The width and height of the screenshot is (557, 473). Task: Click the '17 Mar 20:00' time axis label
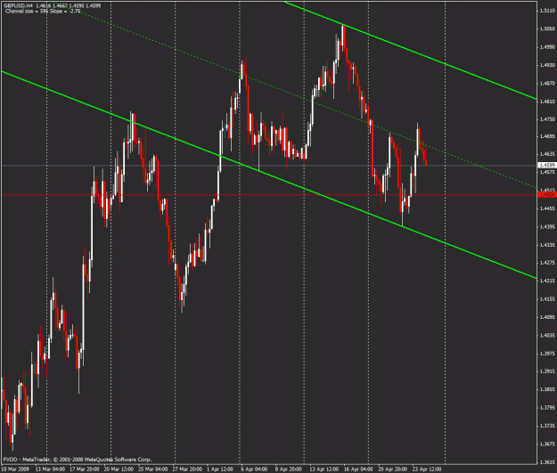85,469
